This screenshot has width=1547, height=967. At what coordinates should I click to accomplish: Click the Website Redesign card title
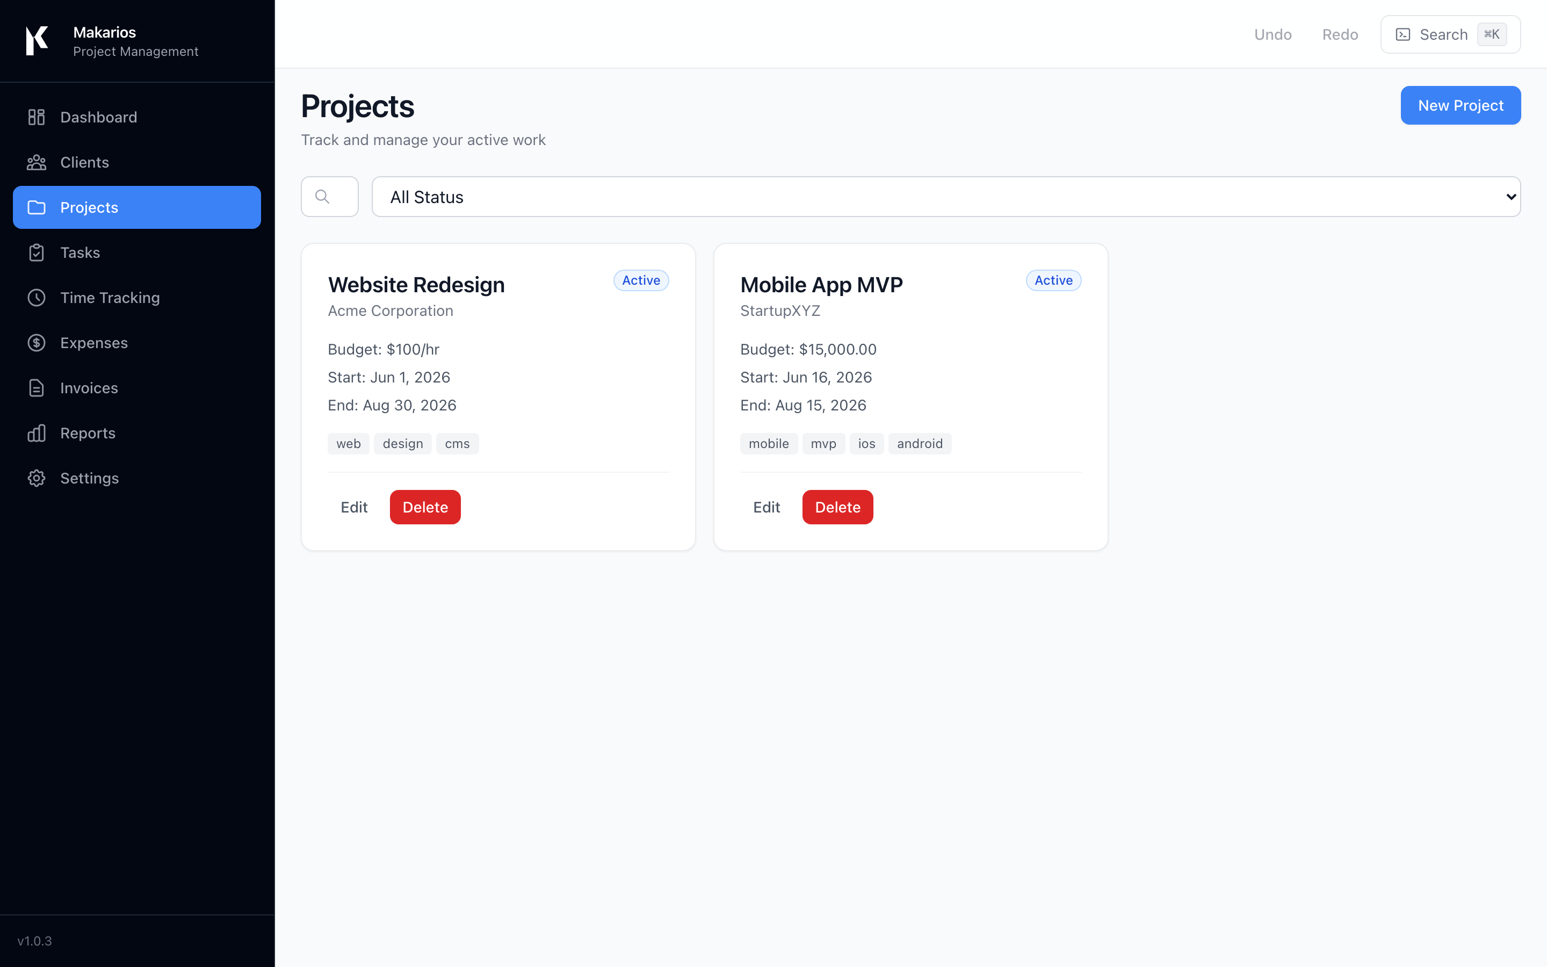point(416,285)
